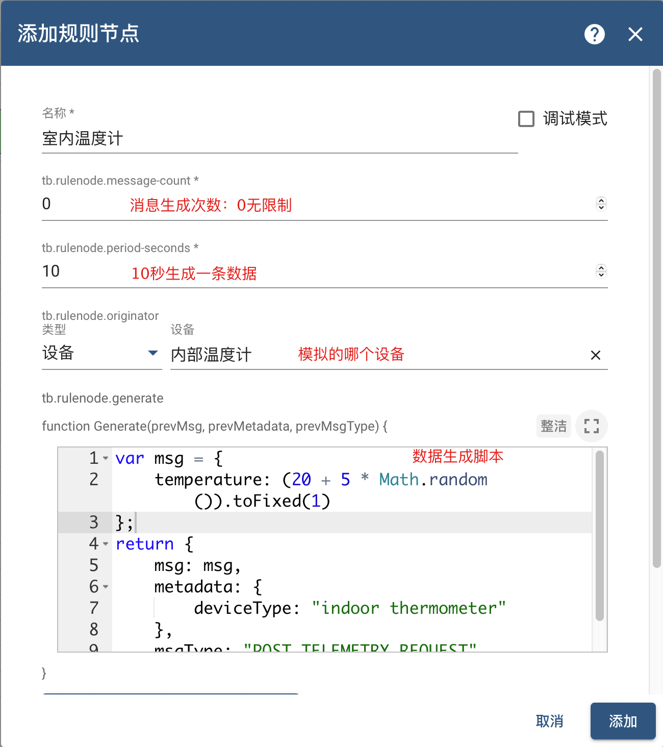Viewport: 663px width, 747px height.
Task: Click the 'var msg = {' code line
Action: coord(169,459)
